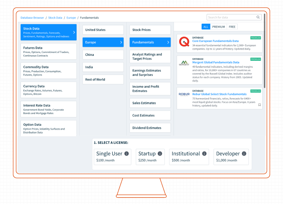This screenshot has height=204, width=283.
Task: Click the red Q logo of Core European Fundamentals
Action: [x=184, y=42]
